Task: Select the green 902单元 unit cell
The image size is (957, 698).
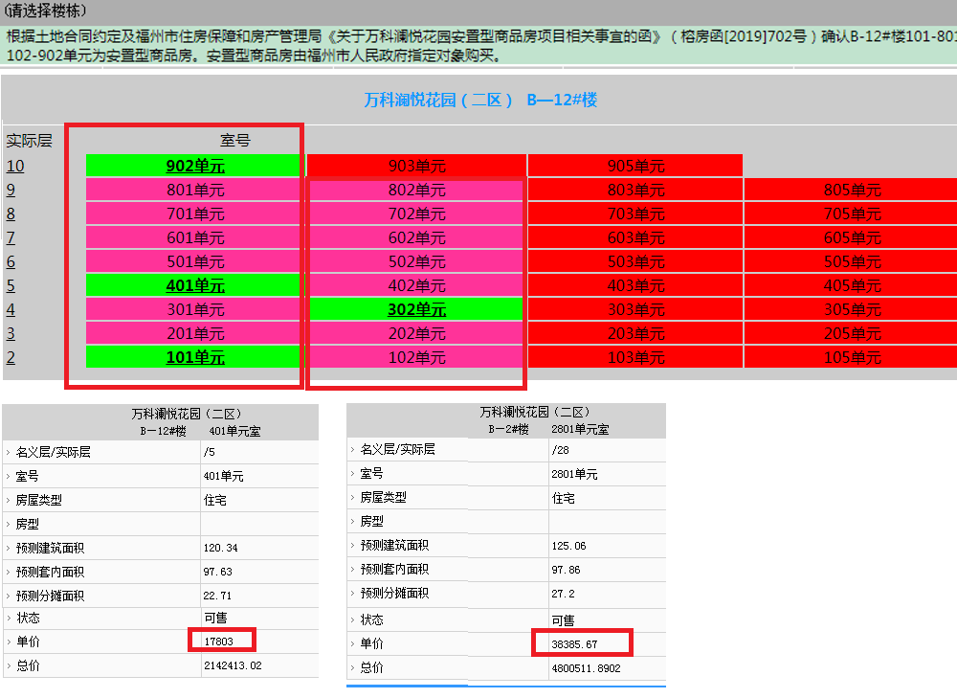Action: coord(190,165)
